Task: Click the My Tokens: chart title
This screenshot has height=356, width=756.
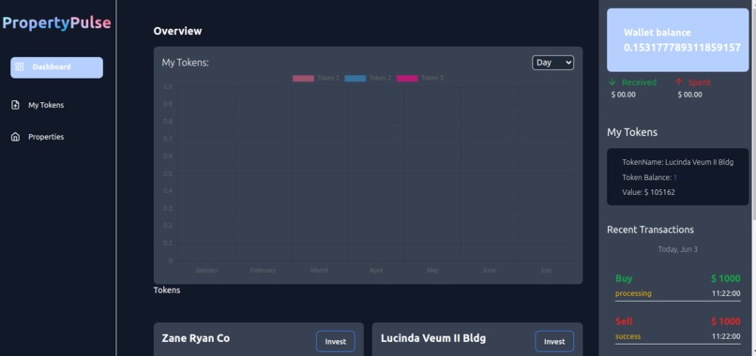Action: point(185,63)
